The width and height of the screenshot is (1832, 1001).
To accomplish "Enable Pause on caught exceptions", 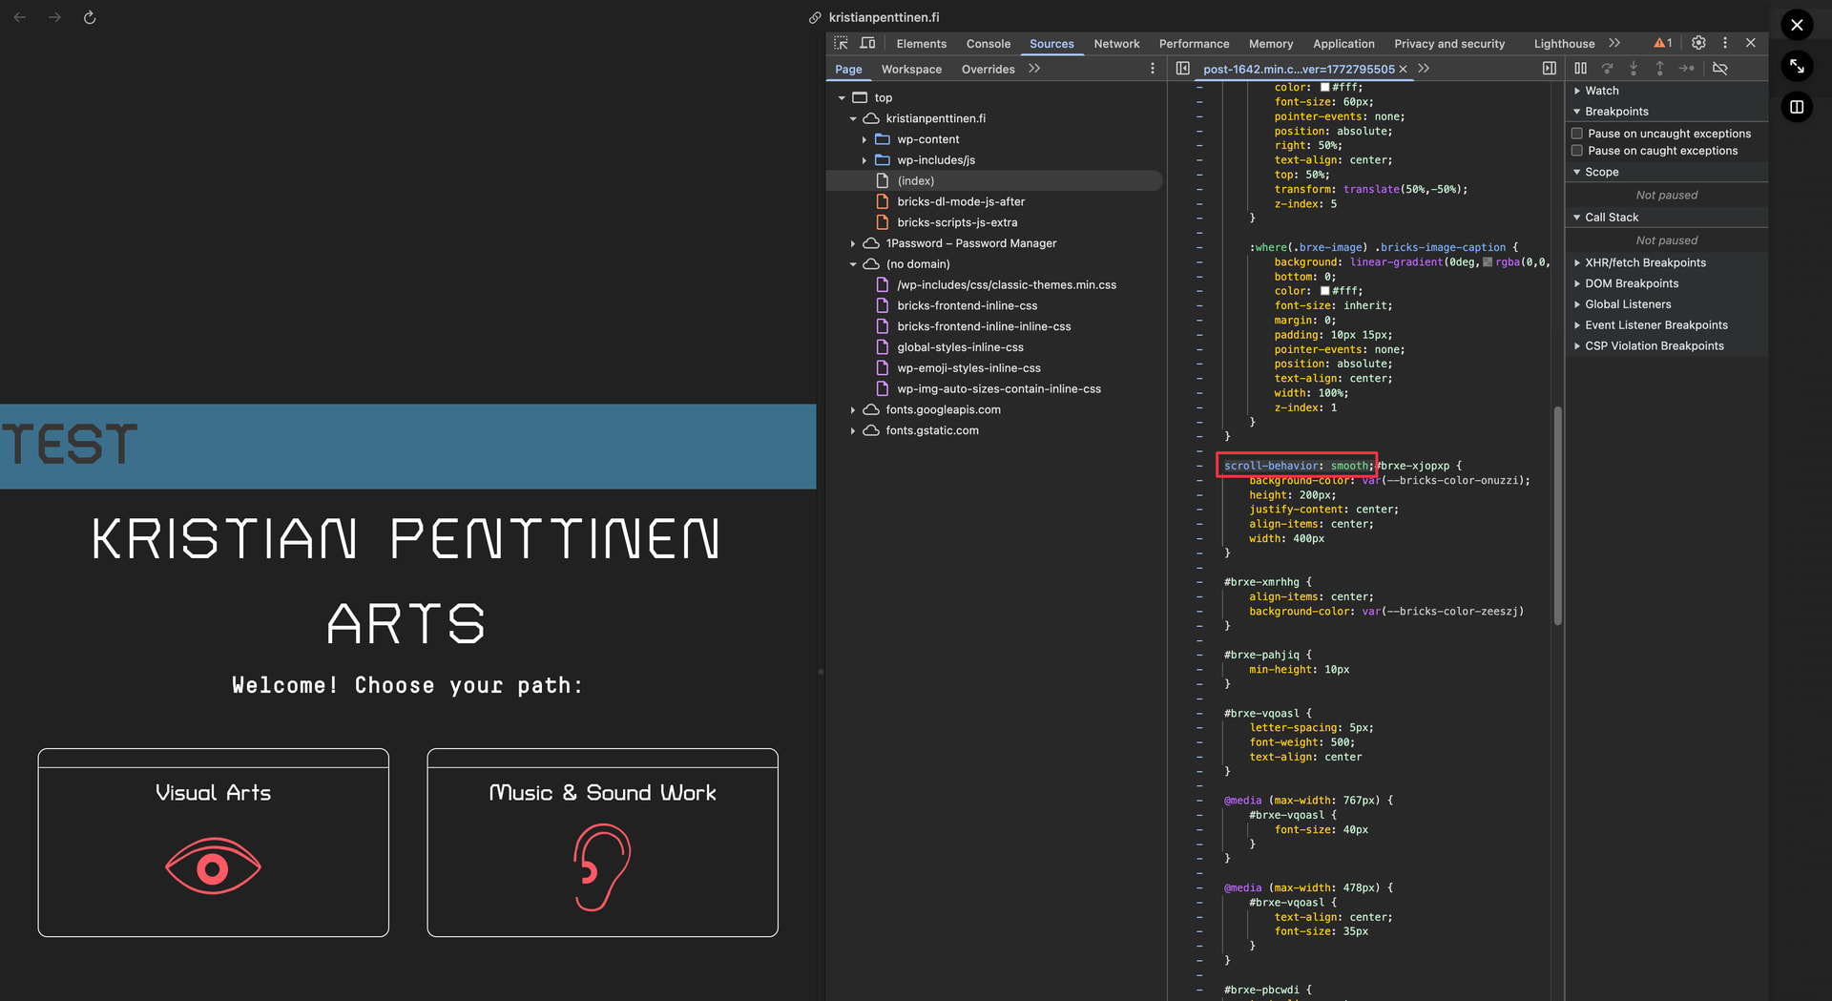I will pyautogui.click(x=1577, y=151).
